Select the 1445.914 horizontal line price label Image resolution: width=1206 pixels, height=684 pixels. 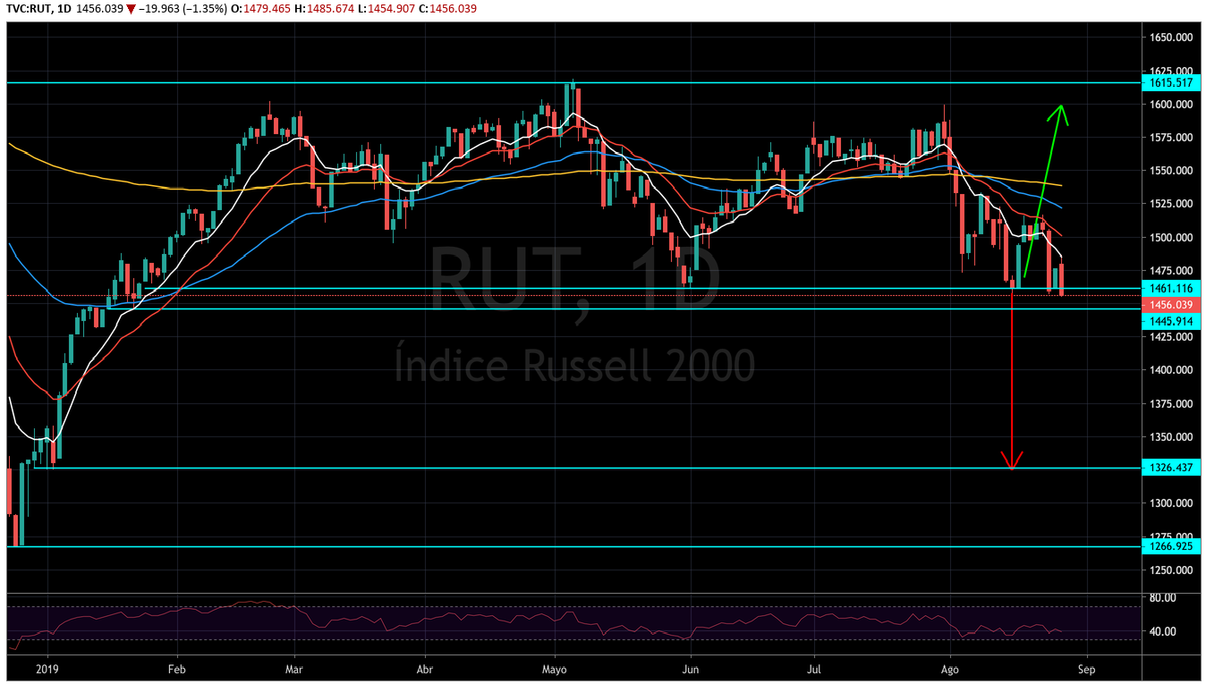pos(1172,321)
